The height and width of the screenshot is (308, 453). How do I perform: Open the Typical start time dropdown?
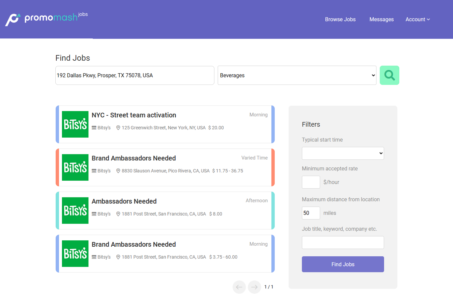343,153
